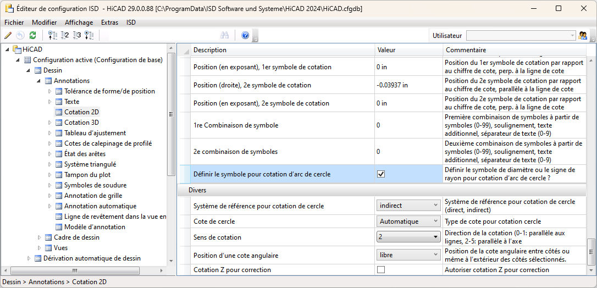Click the 1re Combinaison de symbole value 0
The height and width of the screenshot is (288, 597).
(x=409, y=125)
